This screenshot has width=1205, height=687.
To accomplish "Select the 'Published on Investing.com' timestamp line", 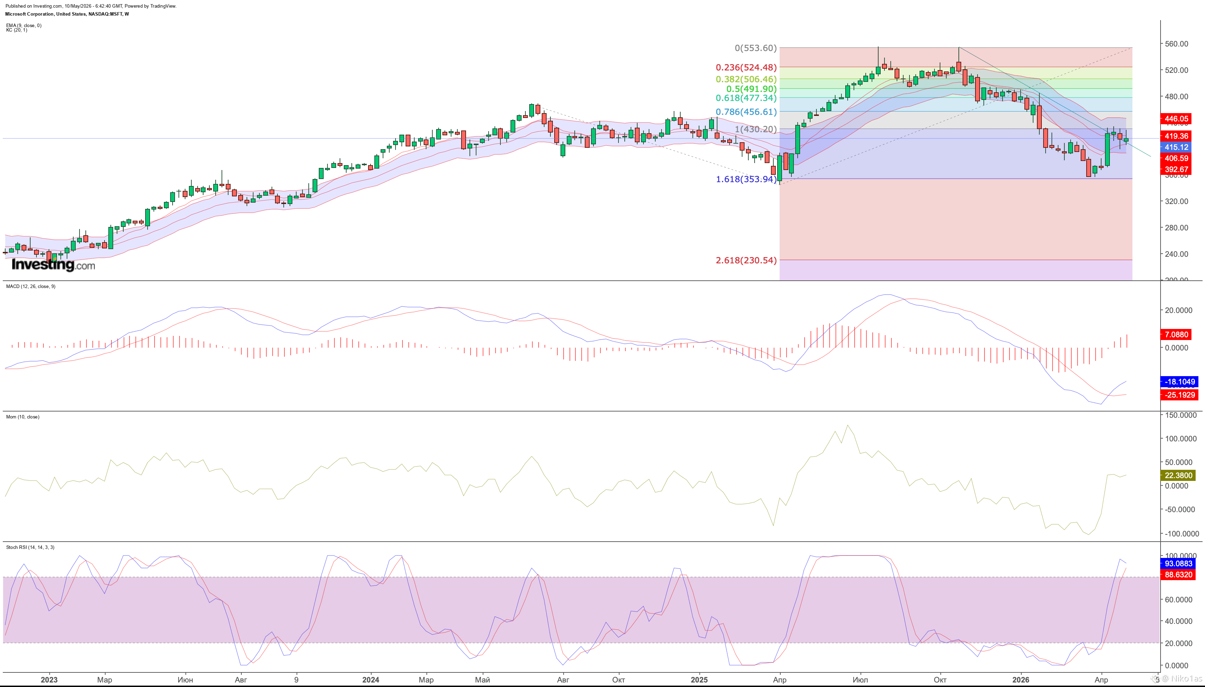I will (91, 6).
